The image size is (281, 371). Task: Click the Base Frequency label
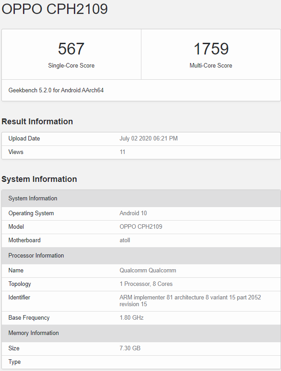point(29,318)
